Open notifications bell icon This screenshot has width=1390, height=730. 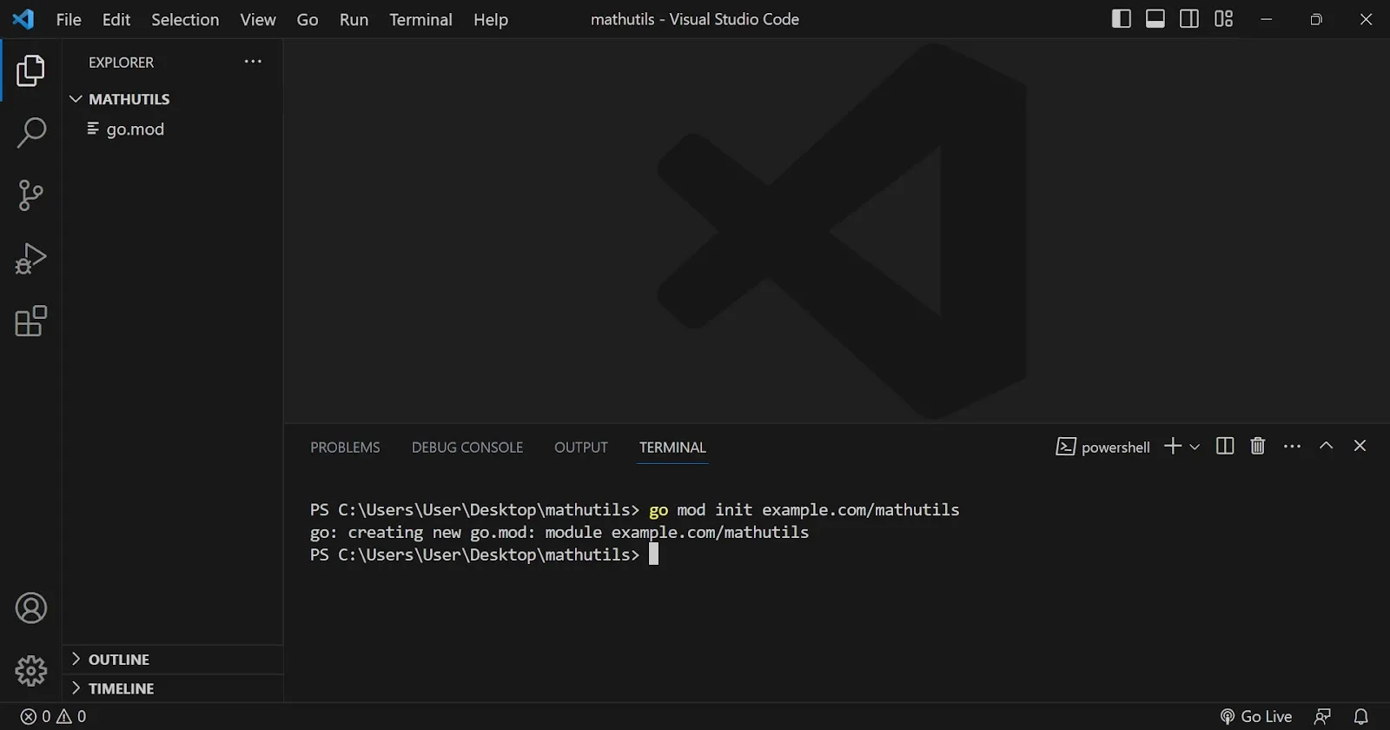point(1361,716)
